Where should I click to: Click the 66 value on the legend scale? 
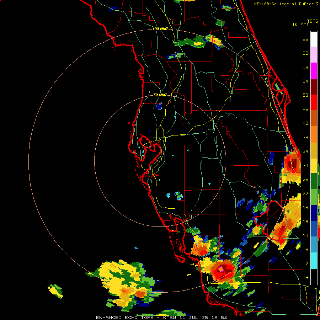tap(305, 39)
